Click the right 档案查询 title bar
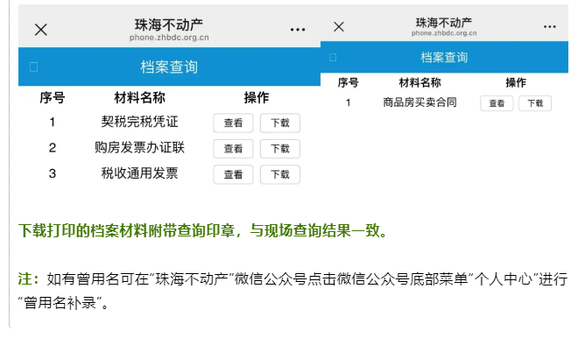 (444, 57)
